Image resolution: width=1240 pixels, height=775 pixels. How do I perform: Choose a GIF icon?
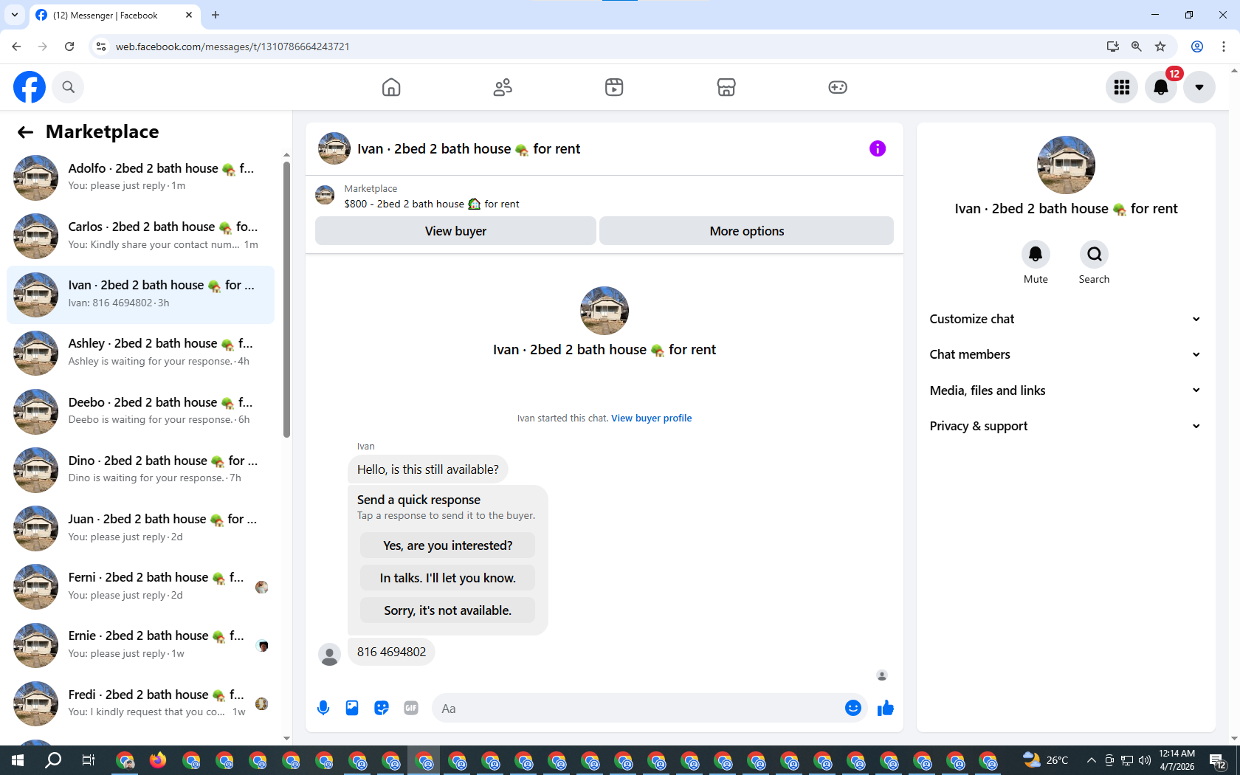[411, 708]
